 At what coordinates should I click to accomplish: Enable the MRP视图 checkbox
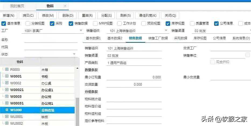point(95,23)
